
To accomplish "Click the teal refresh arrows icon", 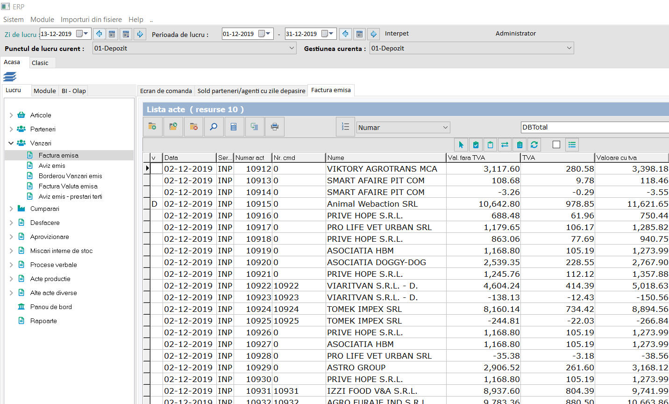I will [534, 145].
